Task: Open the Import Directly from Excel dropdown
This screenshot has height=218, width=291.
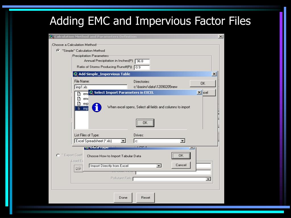Action: [x=159, y=166]
